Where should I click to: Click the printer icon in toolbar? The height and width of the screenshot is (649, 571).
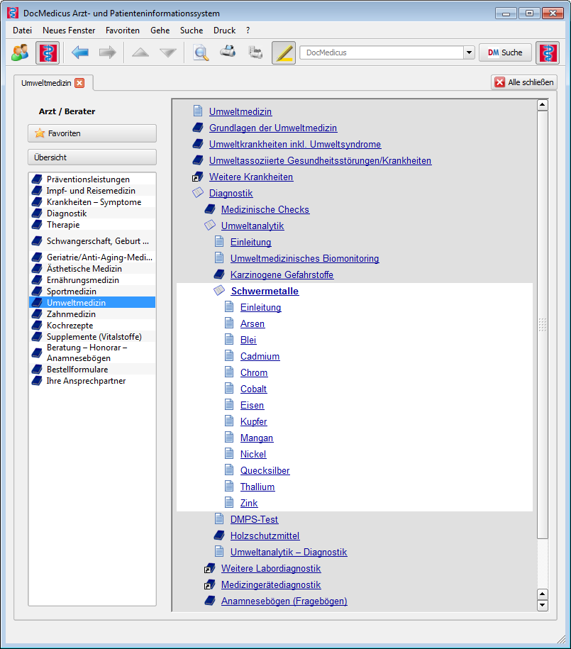point(228,52)
